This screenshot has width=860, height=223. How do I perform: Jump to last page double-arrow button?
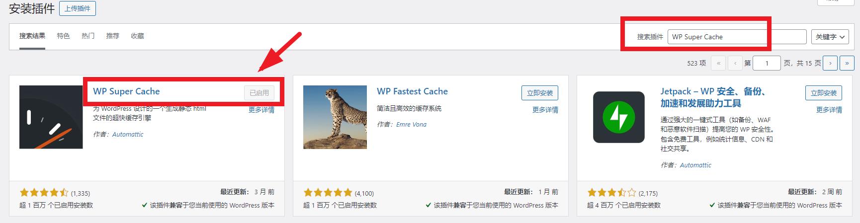tap(847, 63)
